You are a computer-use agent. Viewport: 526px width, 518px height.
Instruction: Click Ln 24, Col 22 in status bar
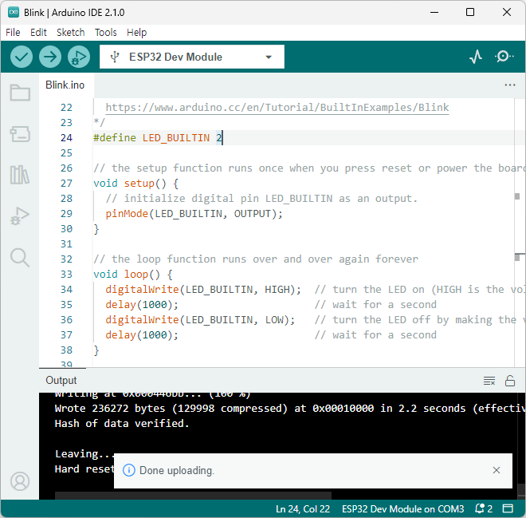pos(303,508)
